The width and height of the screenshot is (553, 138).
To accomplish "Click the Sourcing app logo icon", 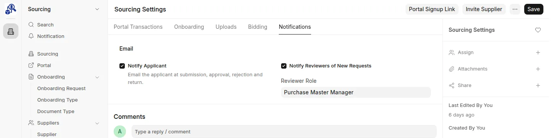I will pos(10,9).
